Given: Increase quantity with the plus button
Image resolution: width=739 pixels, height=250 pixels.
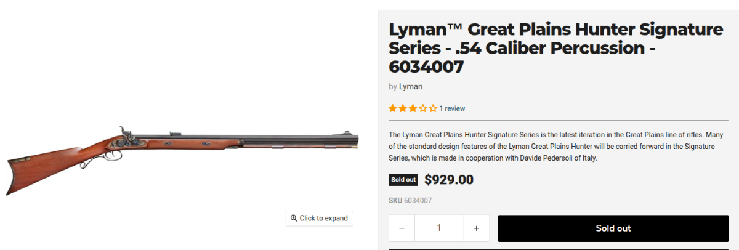Looking at the screenshot, I should point(477,228).
